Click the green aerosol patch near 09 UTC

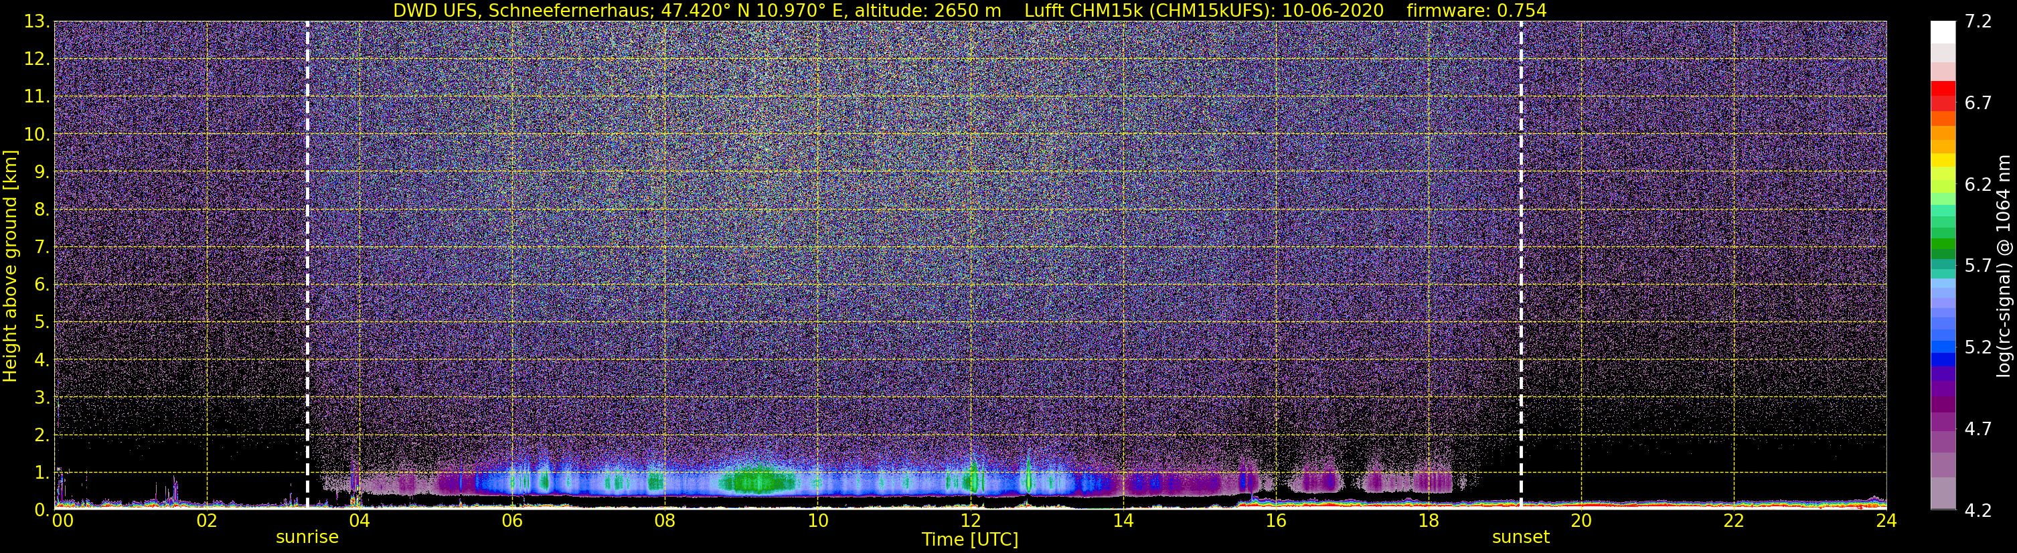pyautogui.click(x=758, y=479)
